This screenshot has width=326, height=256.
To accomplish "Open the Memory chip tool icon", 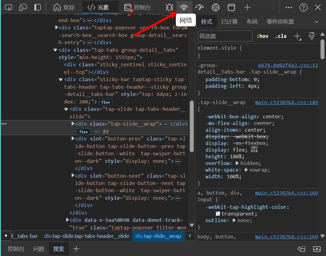I will click(216, 8).
